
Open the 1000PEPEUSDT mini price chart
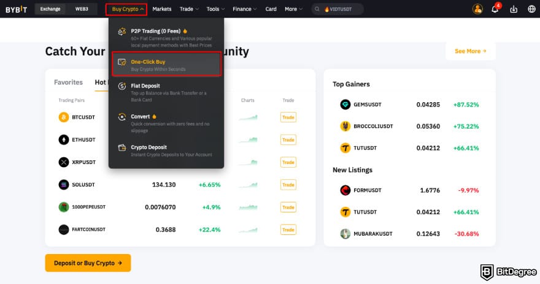248,207
